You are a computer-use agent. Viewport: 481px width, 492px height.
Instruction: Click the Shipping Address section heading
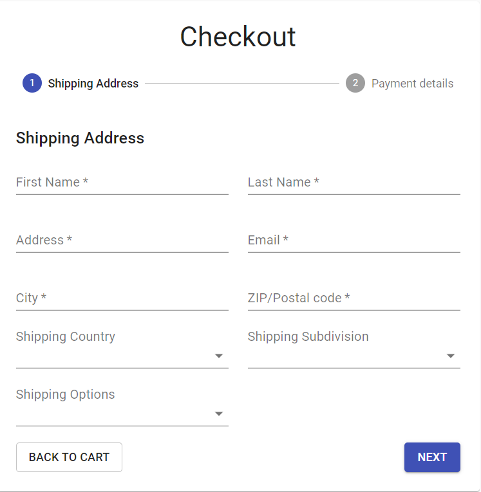[x=80, y=138]
